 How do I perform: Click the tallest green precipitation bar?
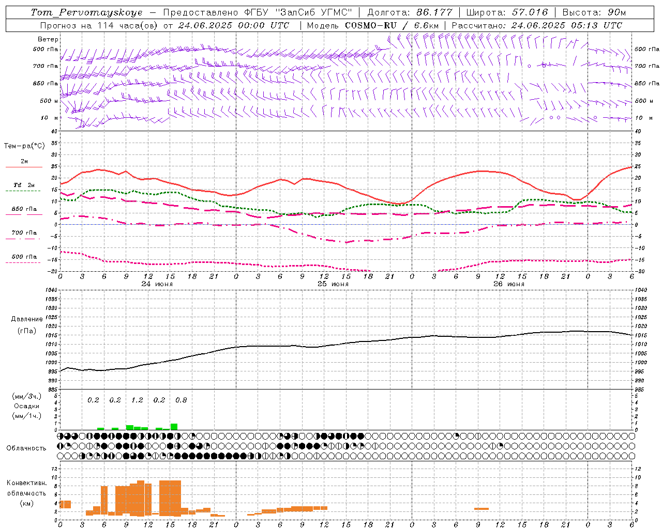(x=174, y=427)
